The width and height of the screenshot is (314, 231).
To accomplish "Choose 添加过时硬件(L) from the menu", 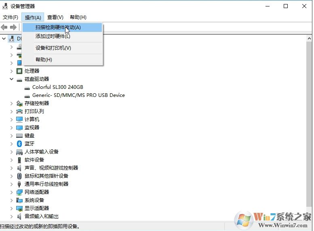I will pos(62,36).
